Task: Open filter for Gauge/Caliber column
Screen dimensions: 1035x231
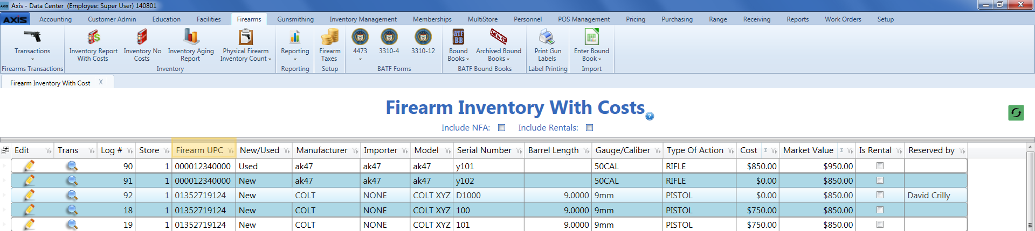Action: point(657,151)
